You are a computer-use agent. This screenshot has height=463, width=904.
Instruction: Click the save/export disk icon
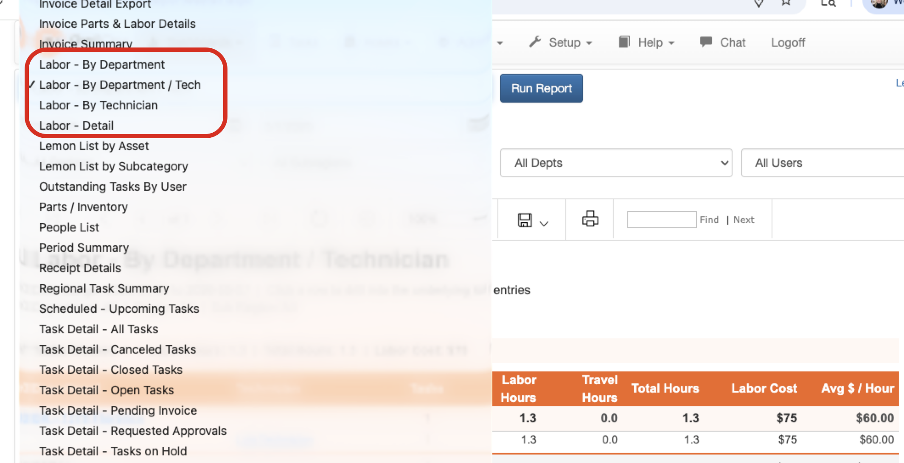coord(525,220)
